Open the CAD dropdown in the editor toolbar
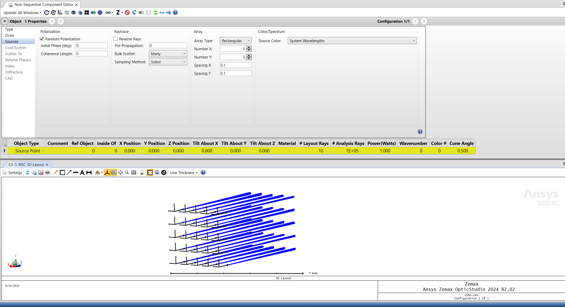565x307 pixels. 109,13
